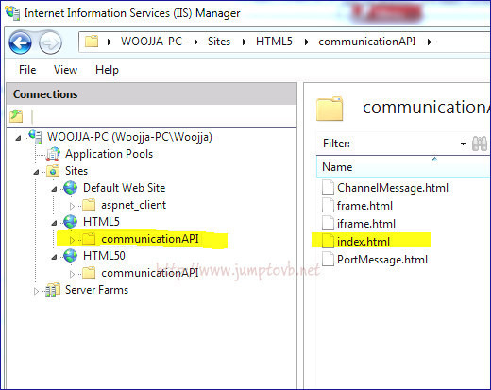Expand the aspnet_client folder
This screenshot has width=491, height=390.
[72, 206]
